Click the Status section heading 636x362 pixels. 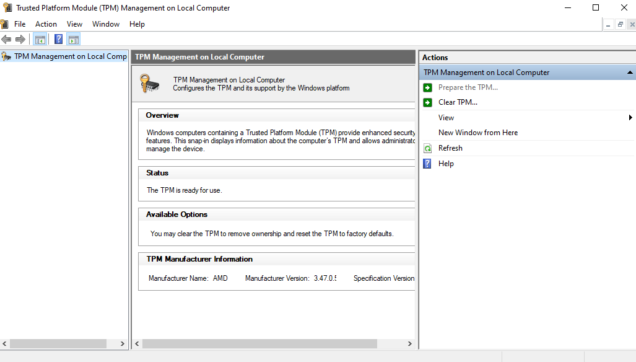[x=157, y=173]
